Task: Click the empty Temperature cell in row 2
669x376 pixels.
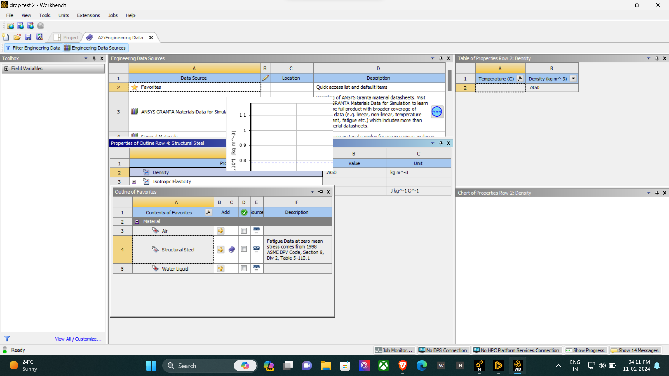Action: pos(500,88)
